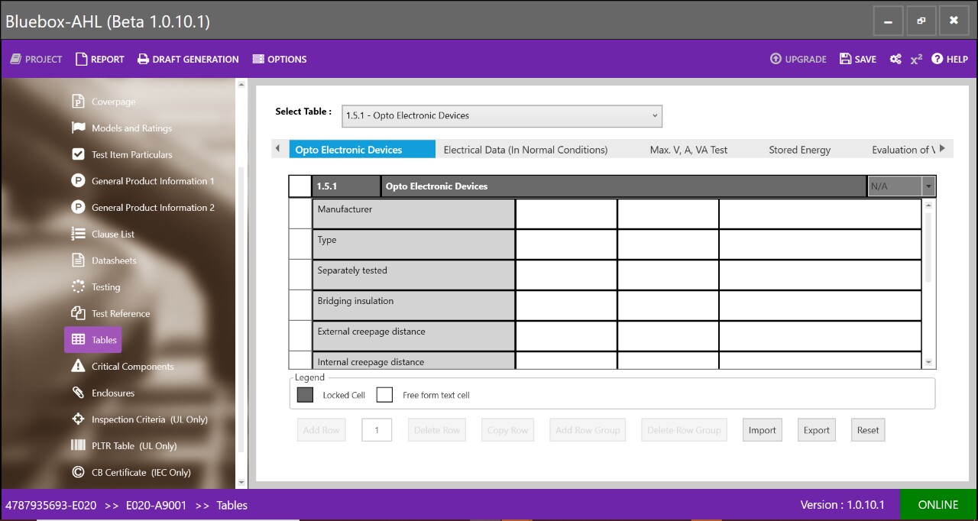Click the Reset button
Image resolution: width=978 pixels, height=521 pixels.
click(x=867, y=430)
